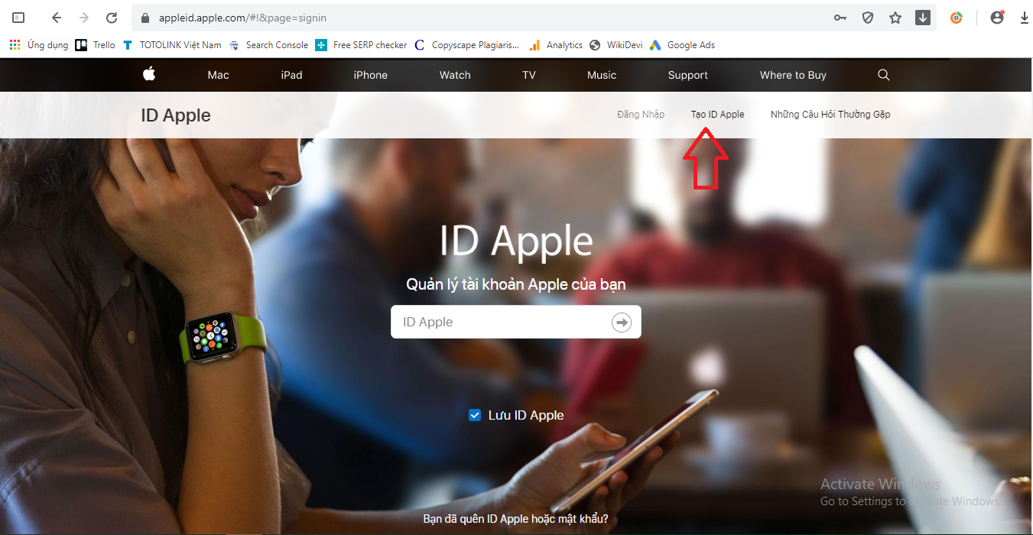1033x535 pixels.
Task: Click the Lưu ID Apple label text
Action: click(526, 416)
